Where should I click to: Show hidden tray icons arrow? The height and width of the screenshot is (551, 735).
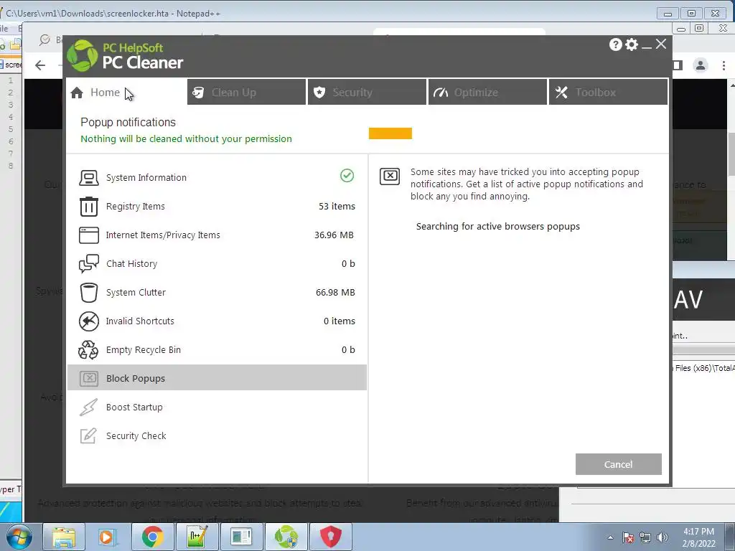[x=610, y=537]
